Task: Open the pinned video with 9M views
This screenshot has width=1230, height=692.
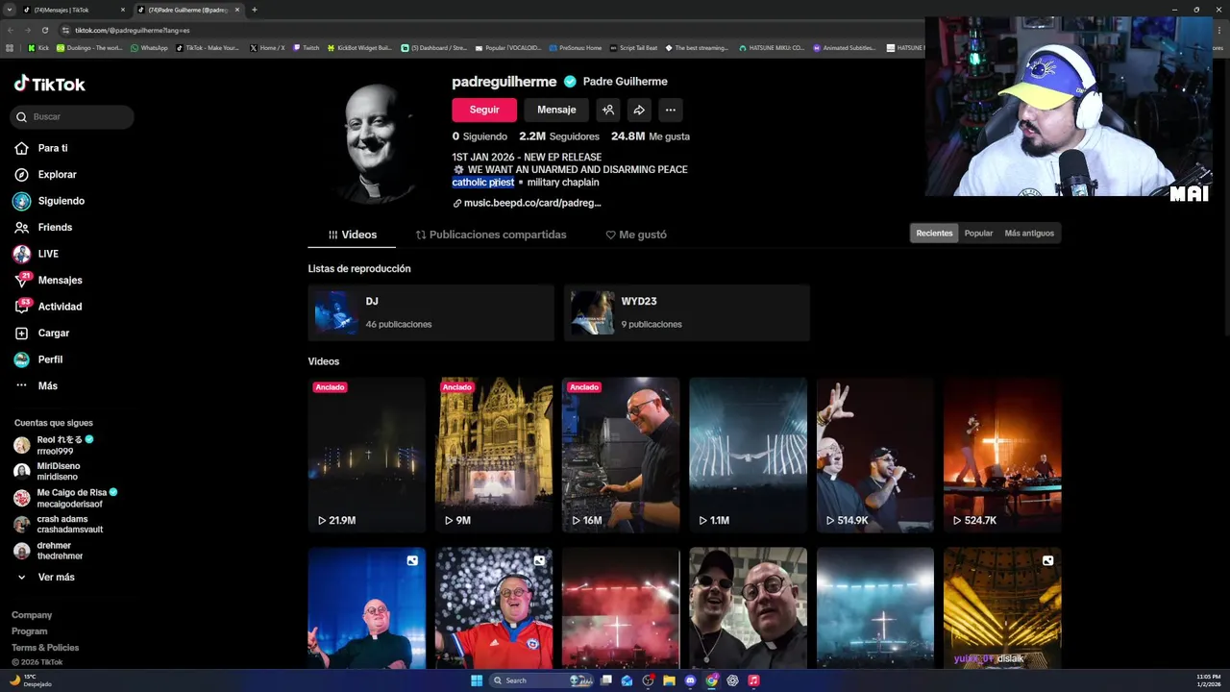Action: (x=494, y=455)
